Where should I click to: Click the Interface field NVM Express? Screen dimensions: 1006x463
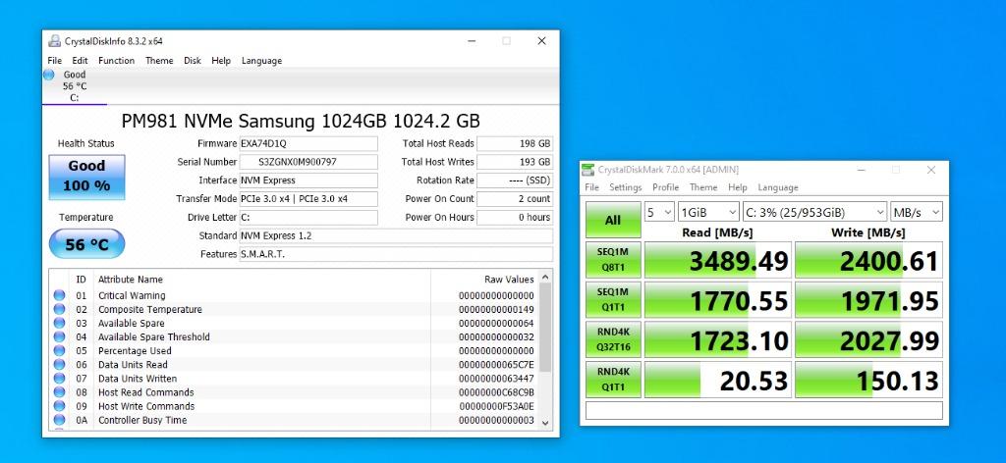pyautogui.click(x=308, y=180)
